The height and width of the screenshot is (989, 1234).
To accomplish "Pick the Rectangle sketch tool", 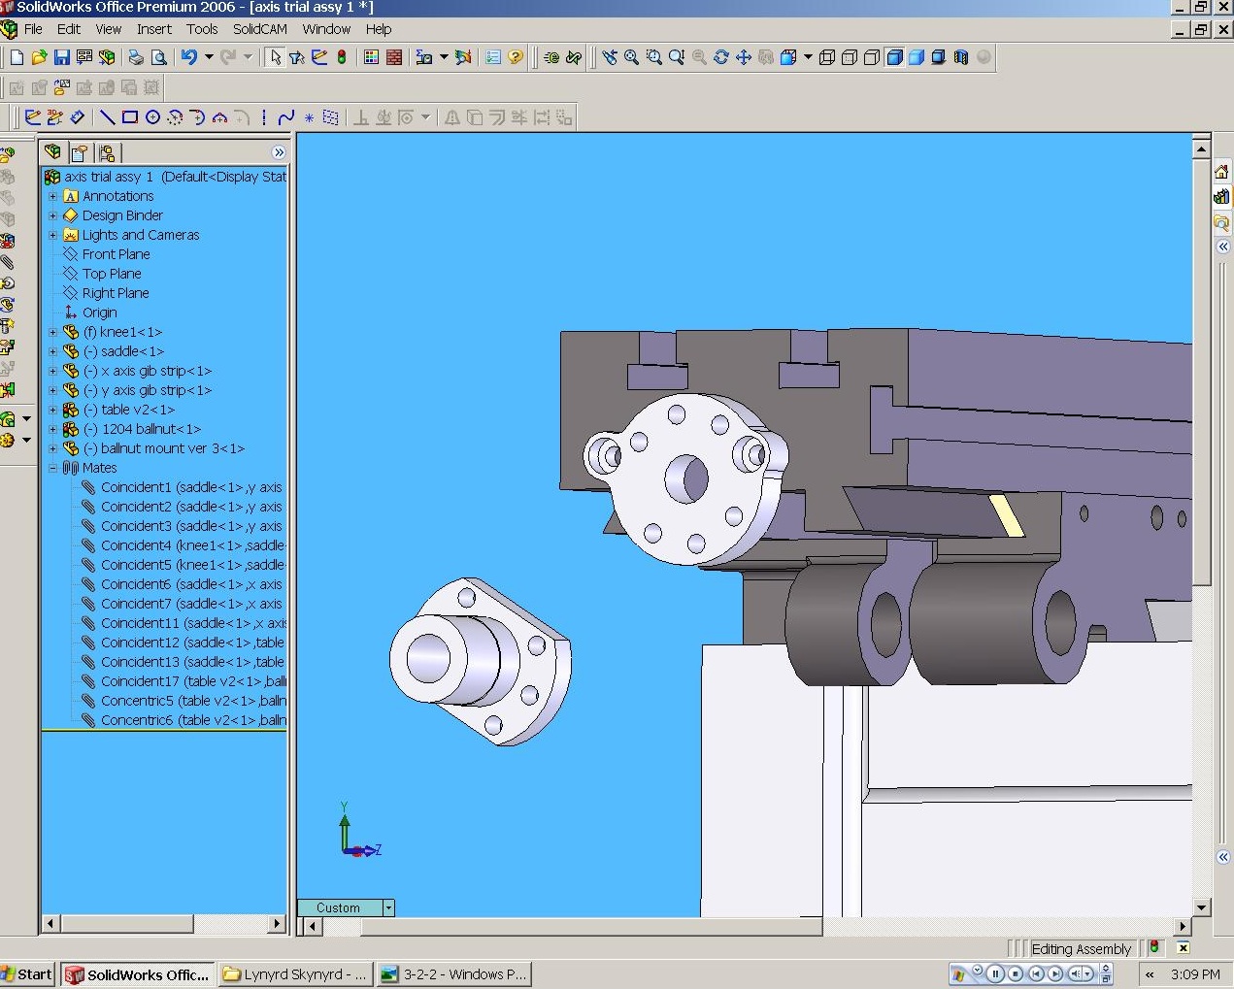I will 129,117.
